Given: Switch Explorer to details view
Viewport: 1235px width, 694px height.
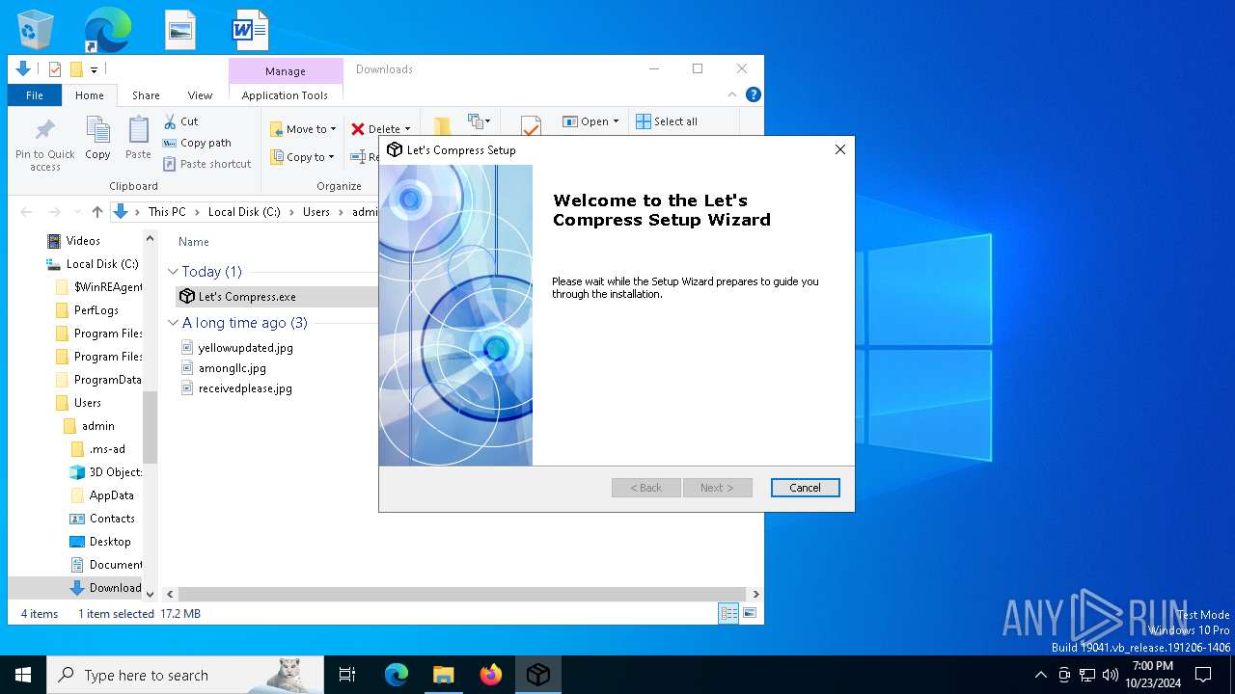Looking at the screenshot, I should tap(729, 613).
